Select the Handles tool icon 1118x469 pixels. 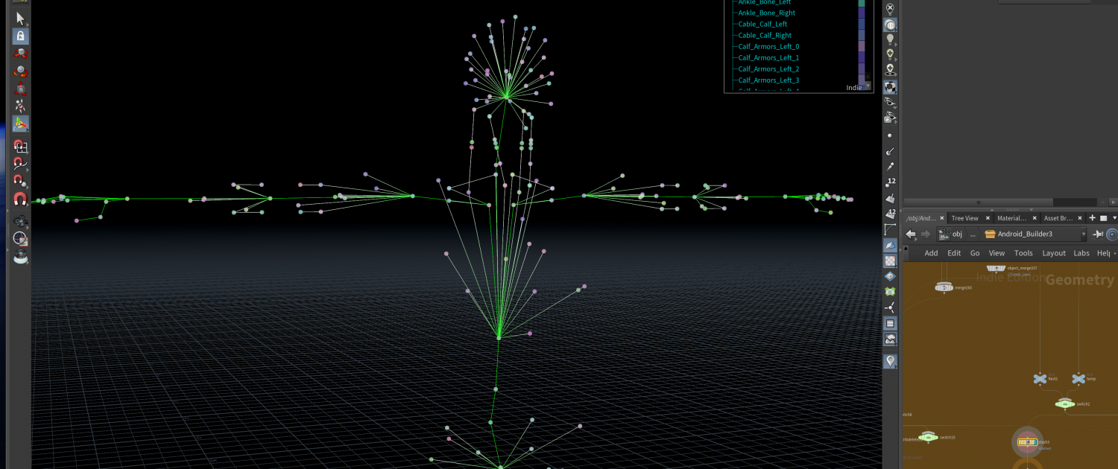coord(20,125)
